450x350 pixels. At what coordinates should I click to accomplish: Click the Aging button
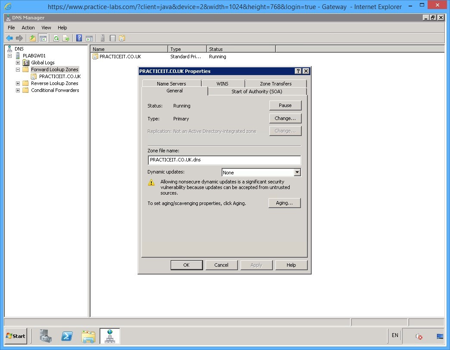[x=284, y=203]
